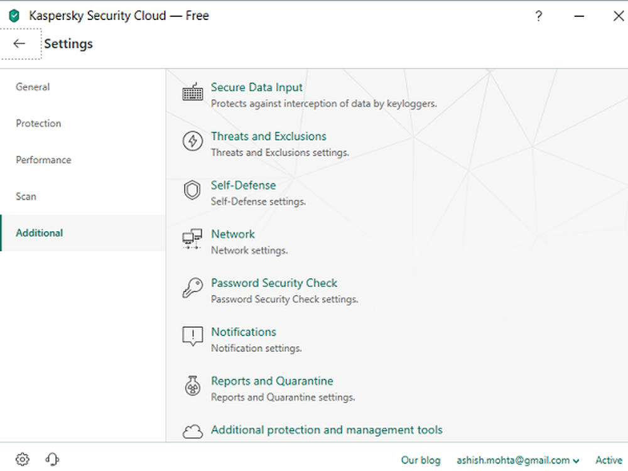This screenshot has height=471, width=628.
Task: Open the Self-Defense shield icon
Action: click(x=192, y=191)
